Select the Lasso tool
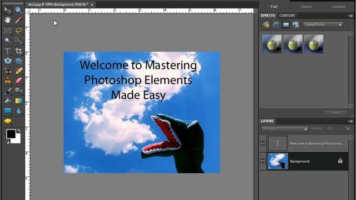356x200 pixels. 18,31
